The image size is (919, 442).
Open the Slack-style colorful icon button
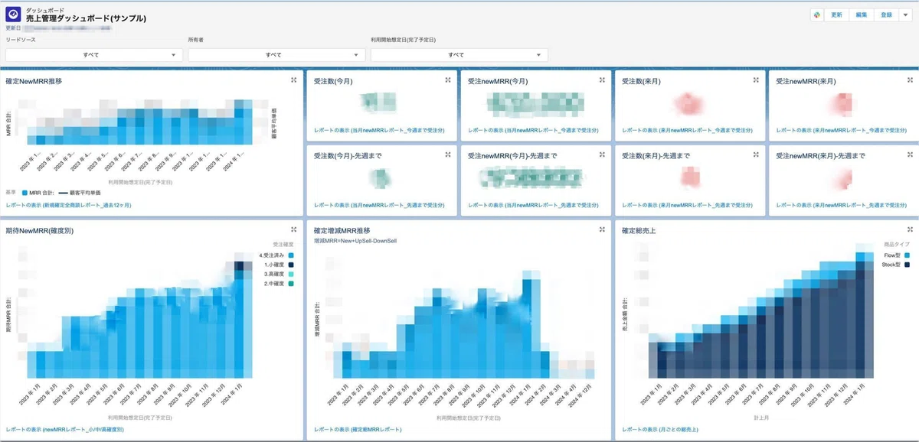coord(817,15)
